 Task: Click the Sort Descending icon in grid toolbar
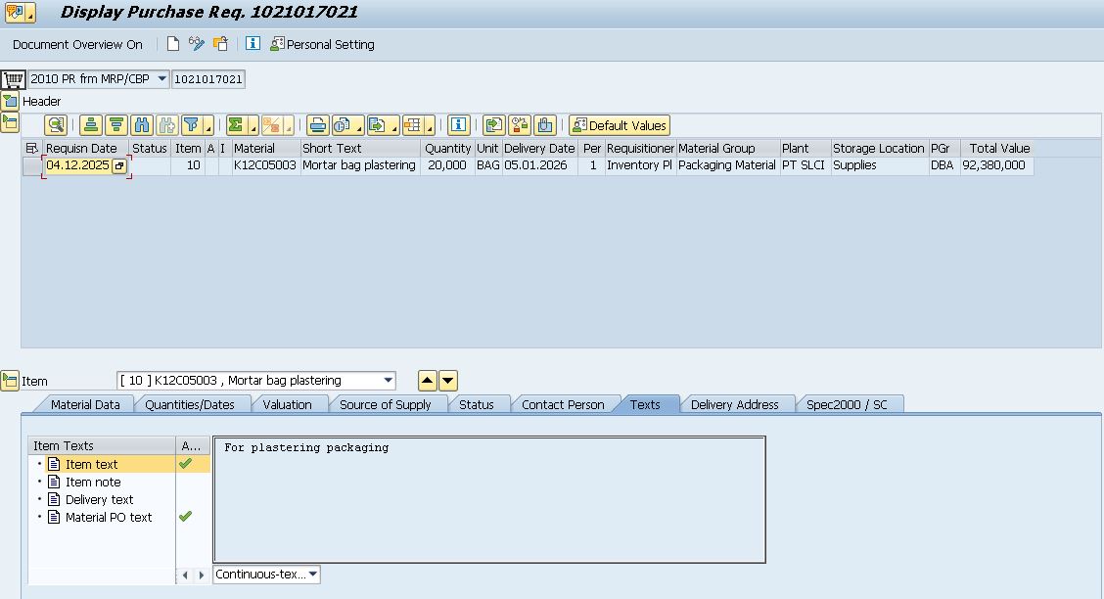(x=116, y=125)
